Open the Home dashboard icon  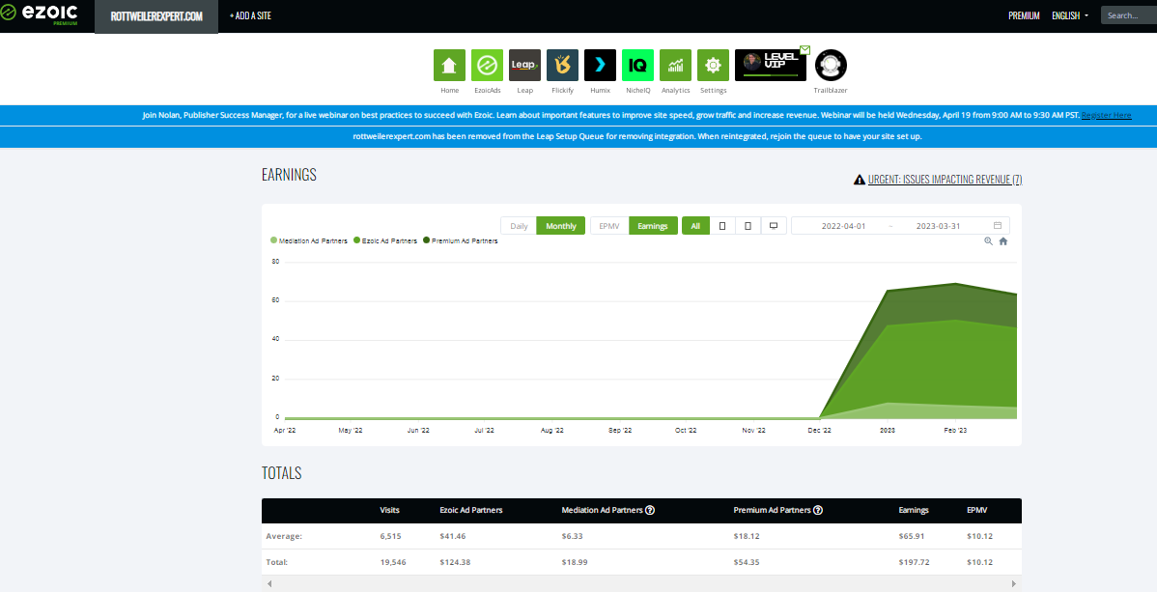[449, 65]
